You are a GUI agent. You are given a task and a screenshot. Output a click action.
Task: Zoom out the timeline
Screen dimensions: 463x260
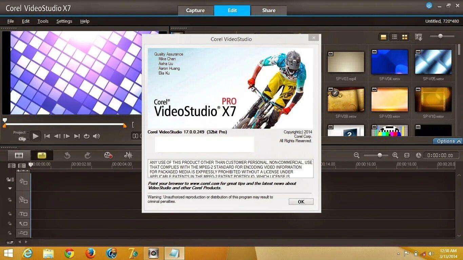(x=357, y=155)
